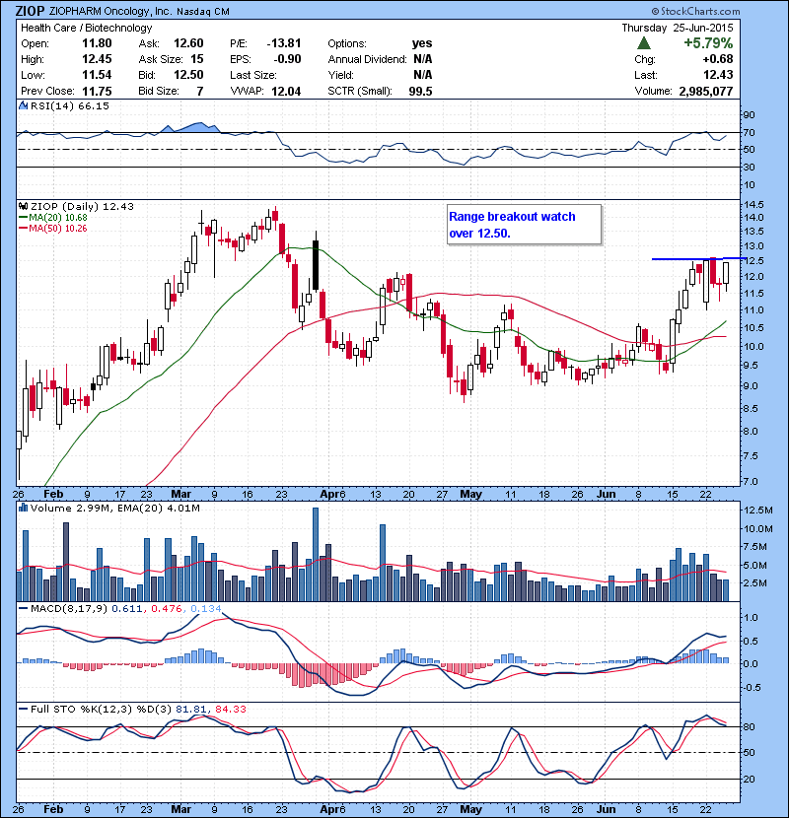
Task: Click the 14.5 price axis label
Action: [x=753, y=205]
